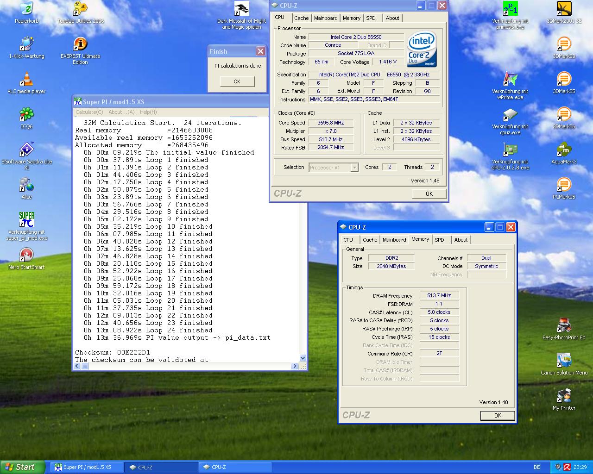Open Dark Messiah of Might and Magic shortcut
The height and width of the screenshot is (474, 593).
tap(241, 9)
